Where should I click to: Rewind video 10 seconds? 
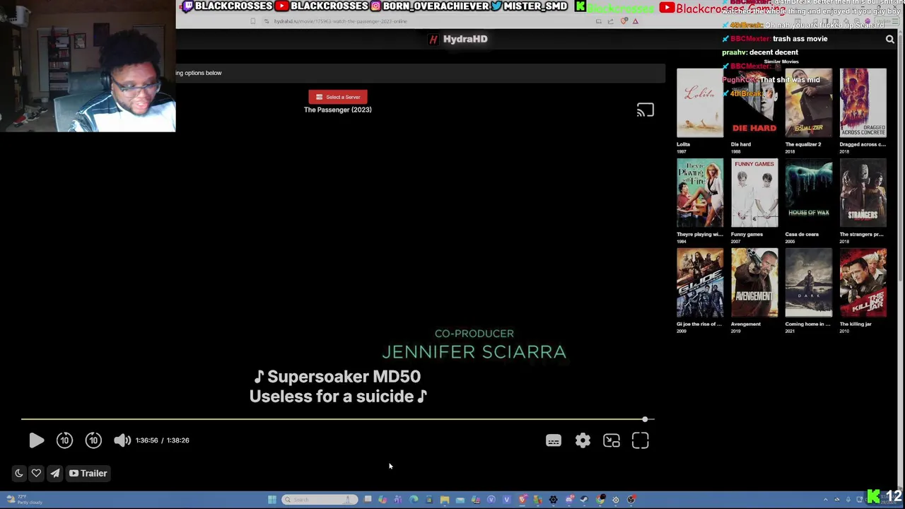(x=64, y=440)
